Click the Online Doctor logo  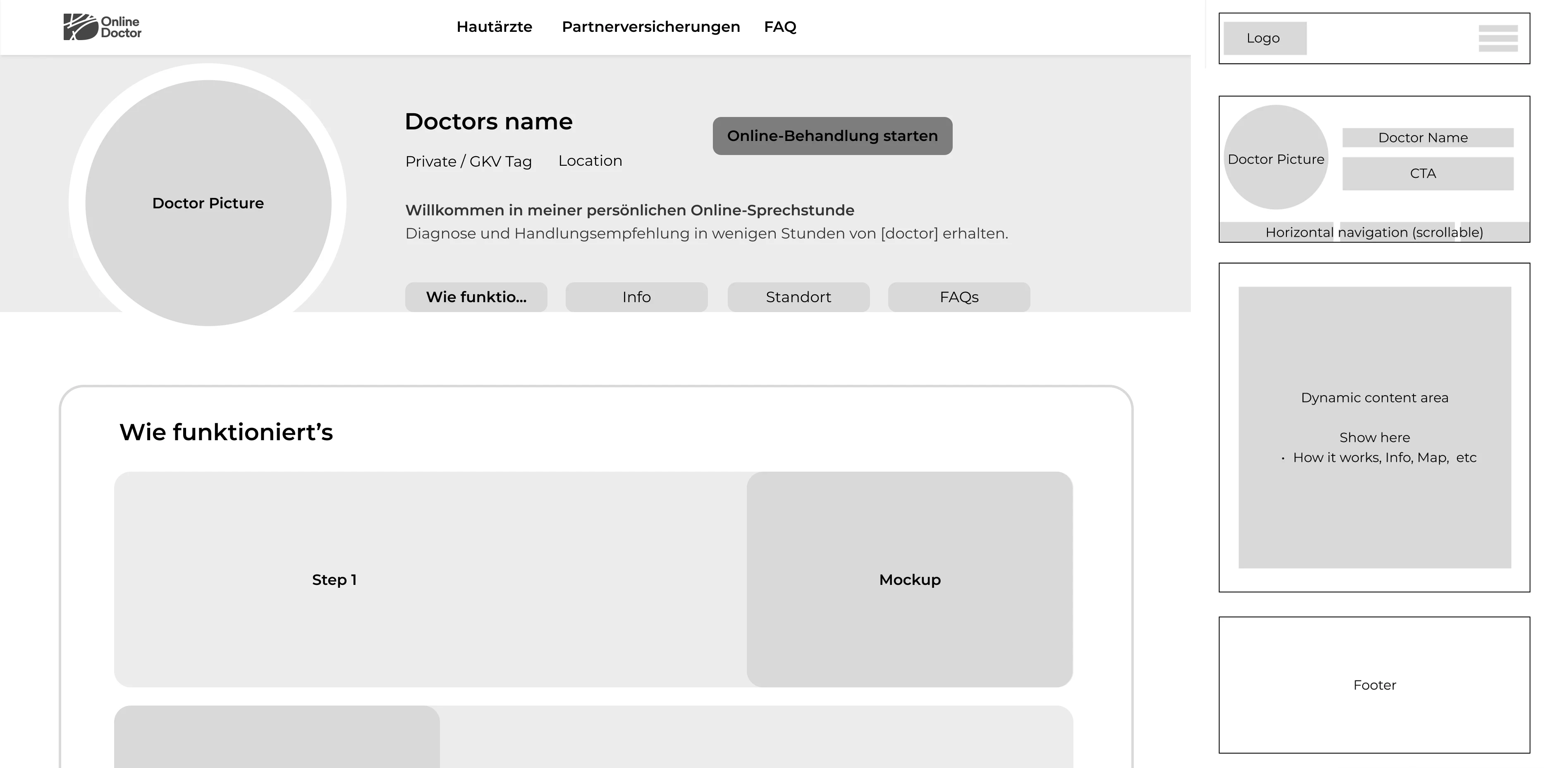point(103,26)
